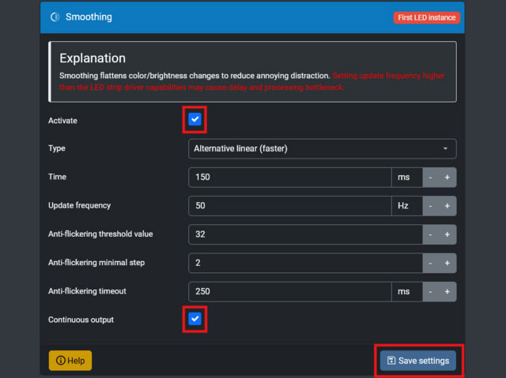506x378 pixels.
Task: Open the Help button
Action: point(70,361)
